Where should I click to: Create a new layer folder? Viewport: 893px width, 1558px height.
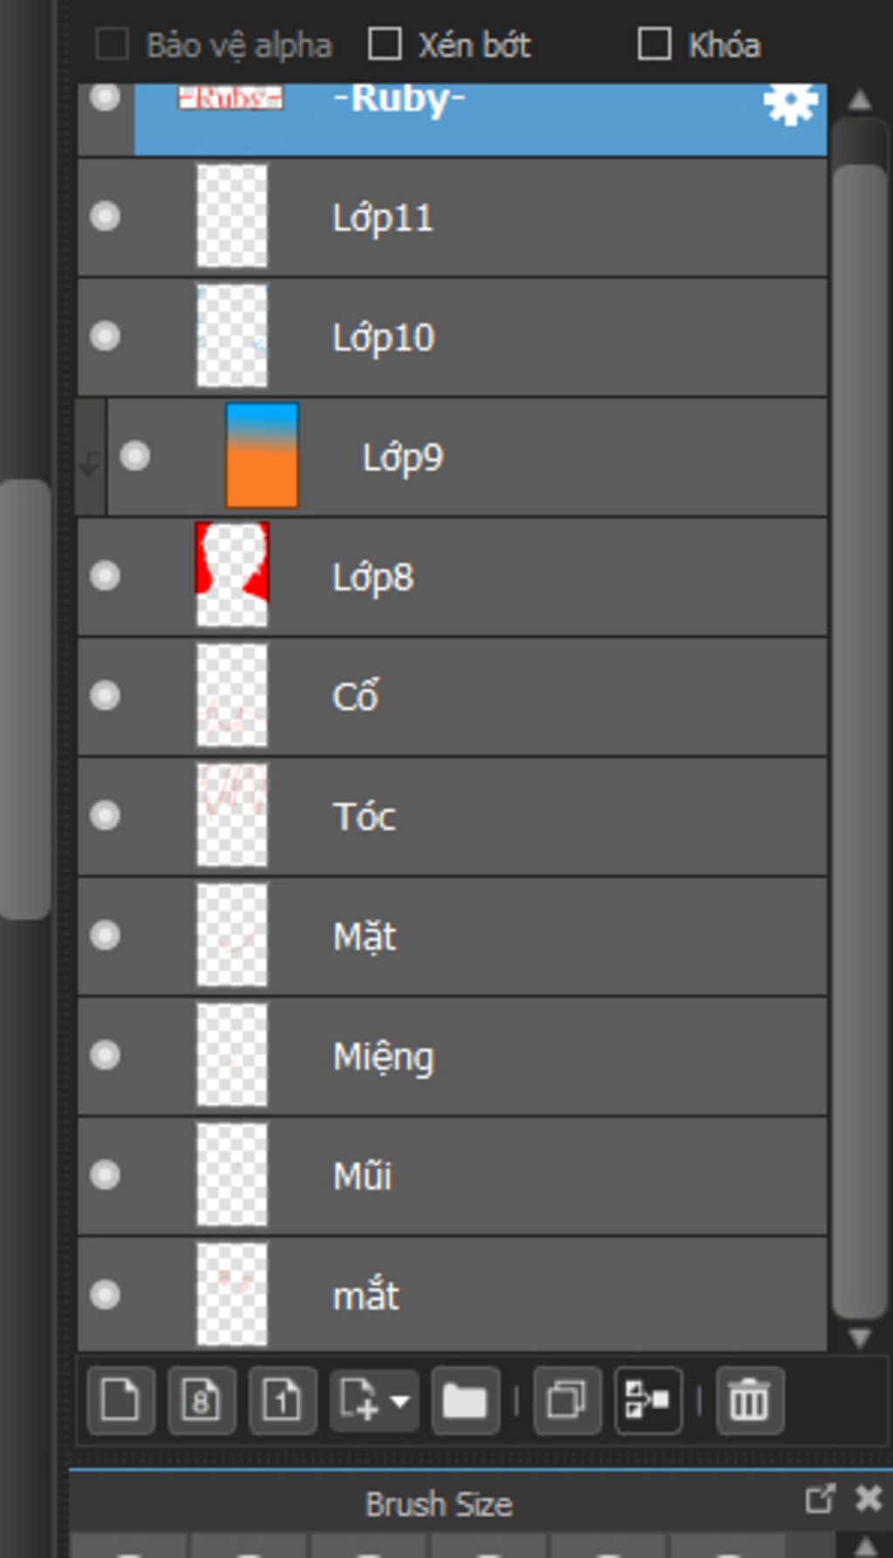466,1401
